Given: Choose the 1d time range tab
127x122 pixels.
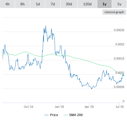Looking at the screenshot, I should (38, 4).
